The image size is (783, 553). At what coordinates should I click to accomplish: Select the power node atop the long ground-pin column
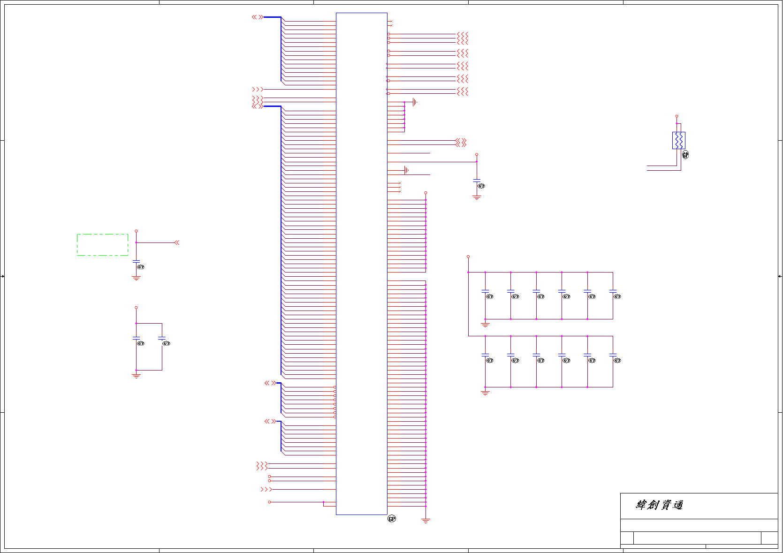point(426,193)
